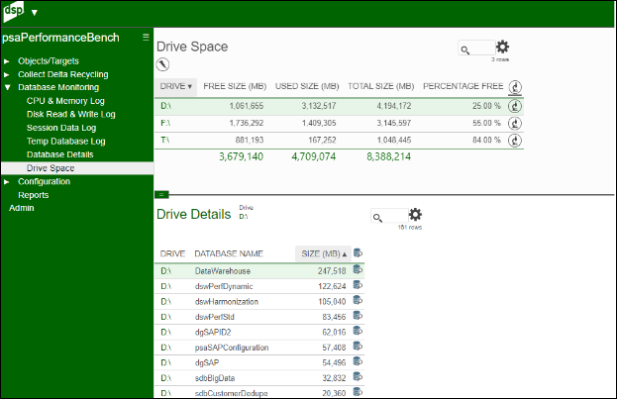Select the F:\ drive row cell
Viewport: 617px width, 399px height.
pos(165,123)
